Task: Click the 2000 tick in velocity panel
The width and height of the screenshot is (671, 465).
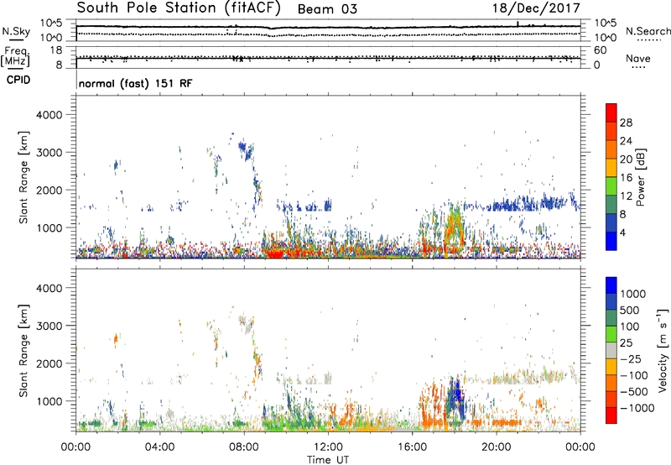Action: 49,363
